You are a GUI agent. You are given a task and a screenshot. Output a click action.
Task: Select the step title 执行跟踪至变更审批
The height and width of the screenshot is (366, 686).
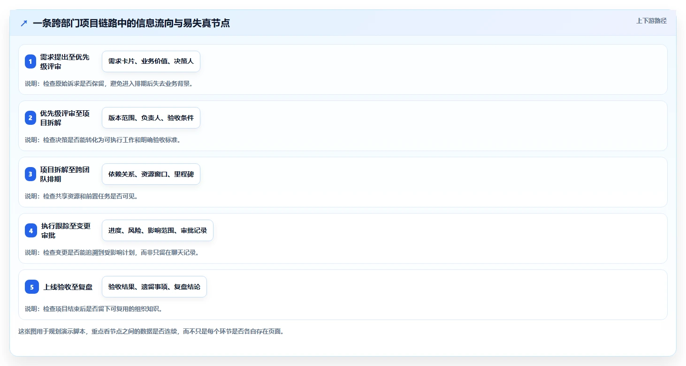(x=65, y=230)
